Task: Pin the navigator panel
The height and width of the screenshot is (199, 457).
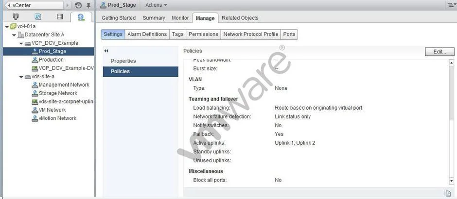Action: pos(88,5)
